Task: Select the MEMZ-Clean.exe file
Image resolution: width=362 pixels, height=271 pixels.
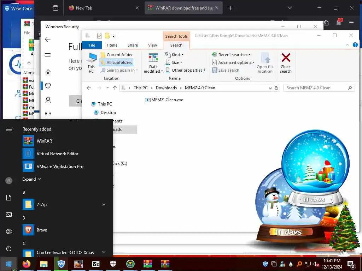Action: (164, 100)
